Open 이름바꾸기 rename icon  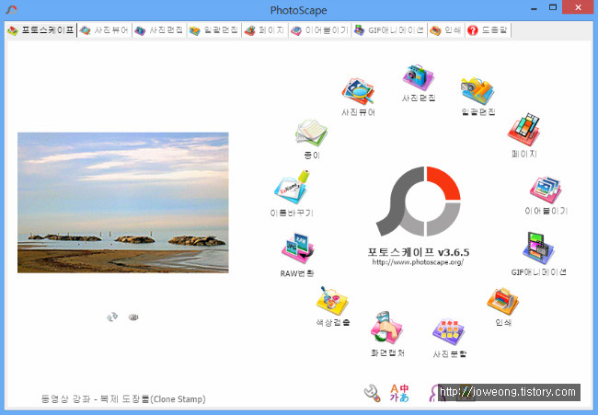[x=293, y=188]
